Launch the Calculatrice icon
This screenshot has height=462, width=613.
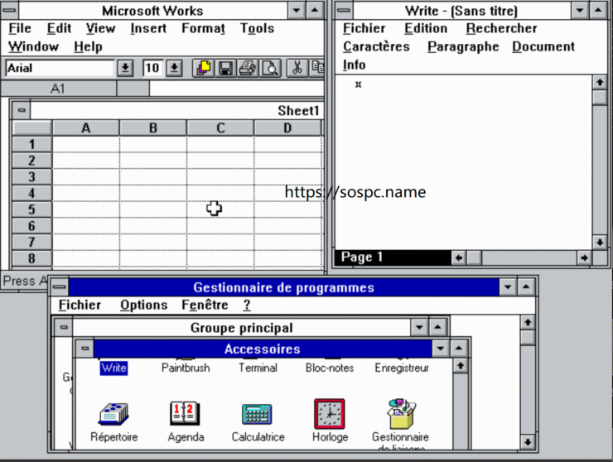point(258,415)
